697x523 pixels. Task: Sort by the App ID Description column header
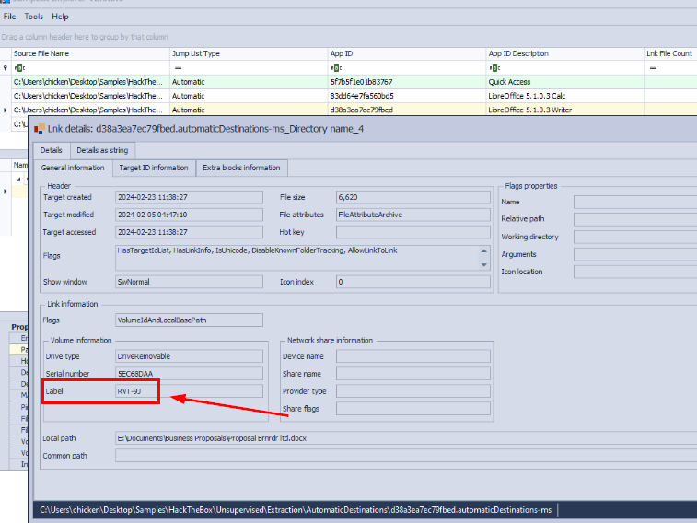pos(517,53)
